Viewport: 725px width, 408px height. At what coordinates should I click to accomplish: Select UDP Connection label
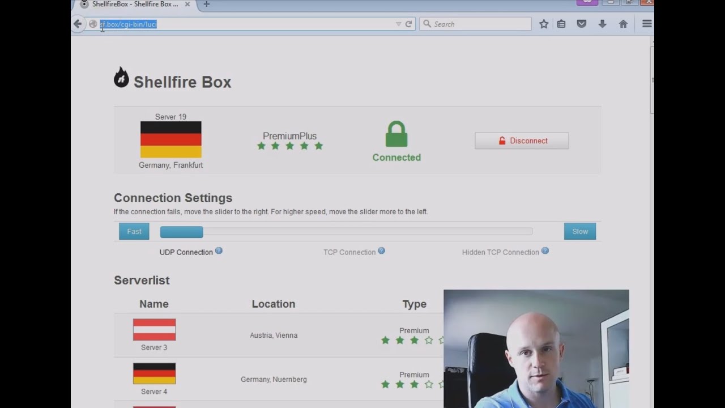(186, 252)
